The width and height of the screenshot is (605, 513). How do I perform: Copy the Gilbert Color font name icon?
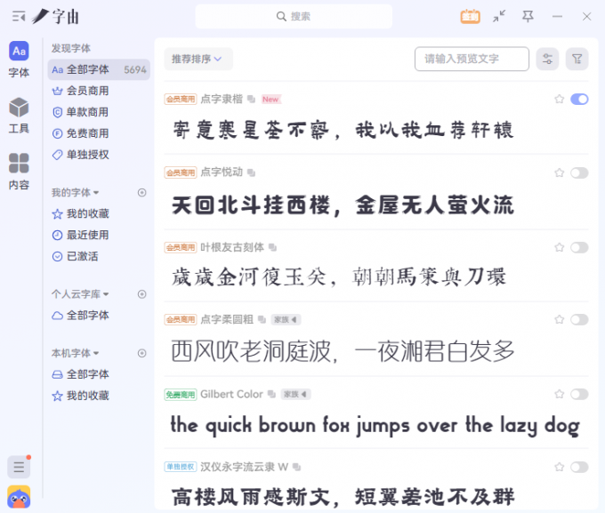pyautogui.click(x=271, y=394)
